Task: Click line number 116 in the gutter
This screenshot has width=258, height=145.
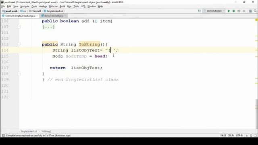Action: (5, 62)
